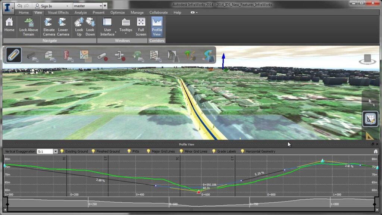Select the coverage area tool
The height and width of the screenshot is (215, 382).
pos(85,56)
